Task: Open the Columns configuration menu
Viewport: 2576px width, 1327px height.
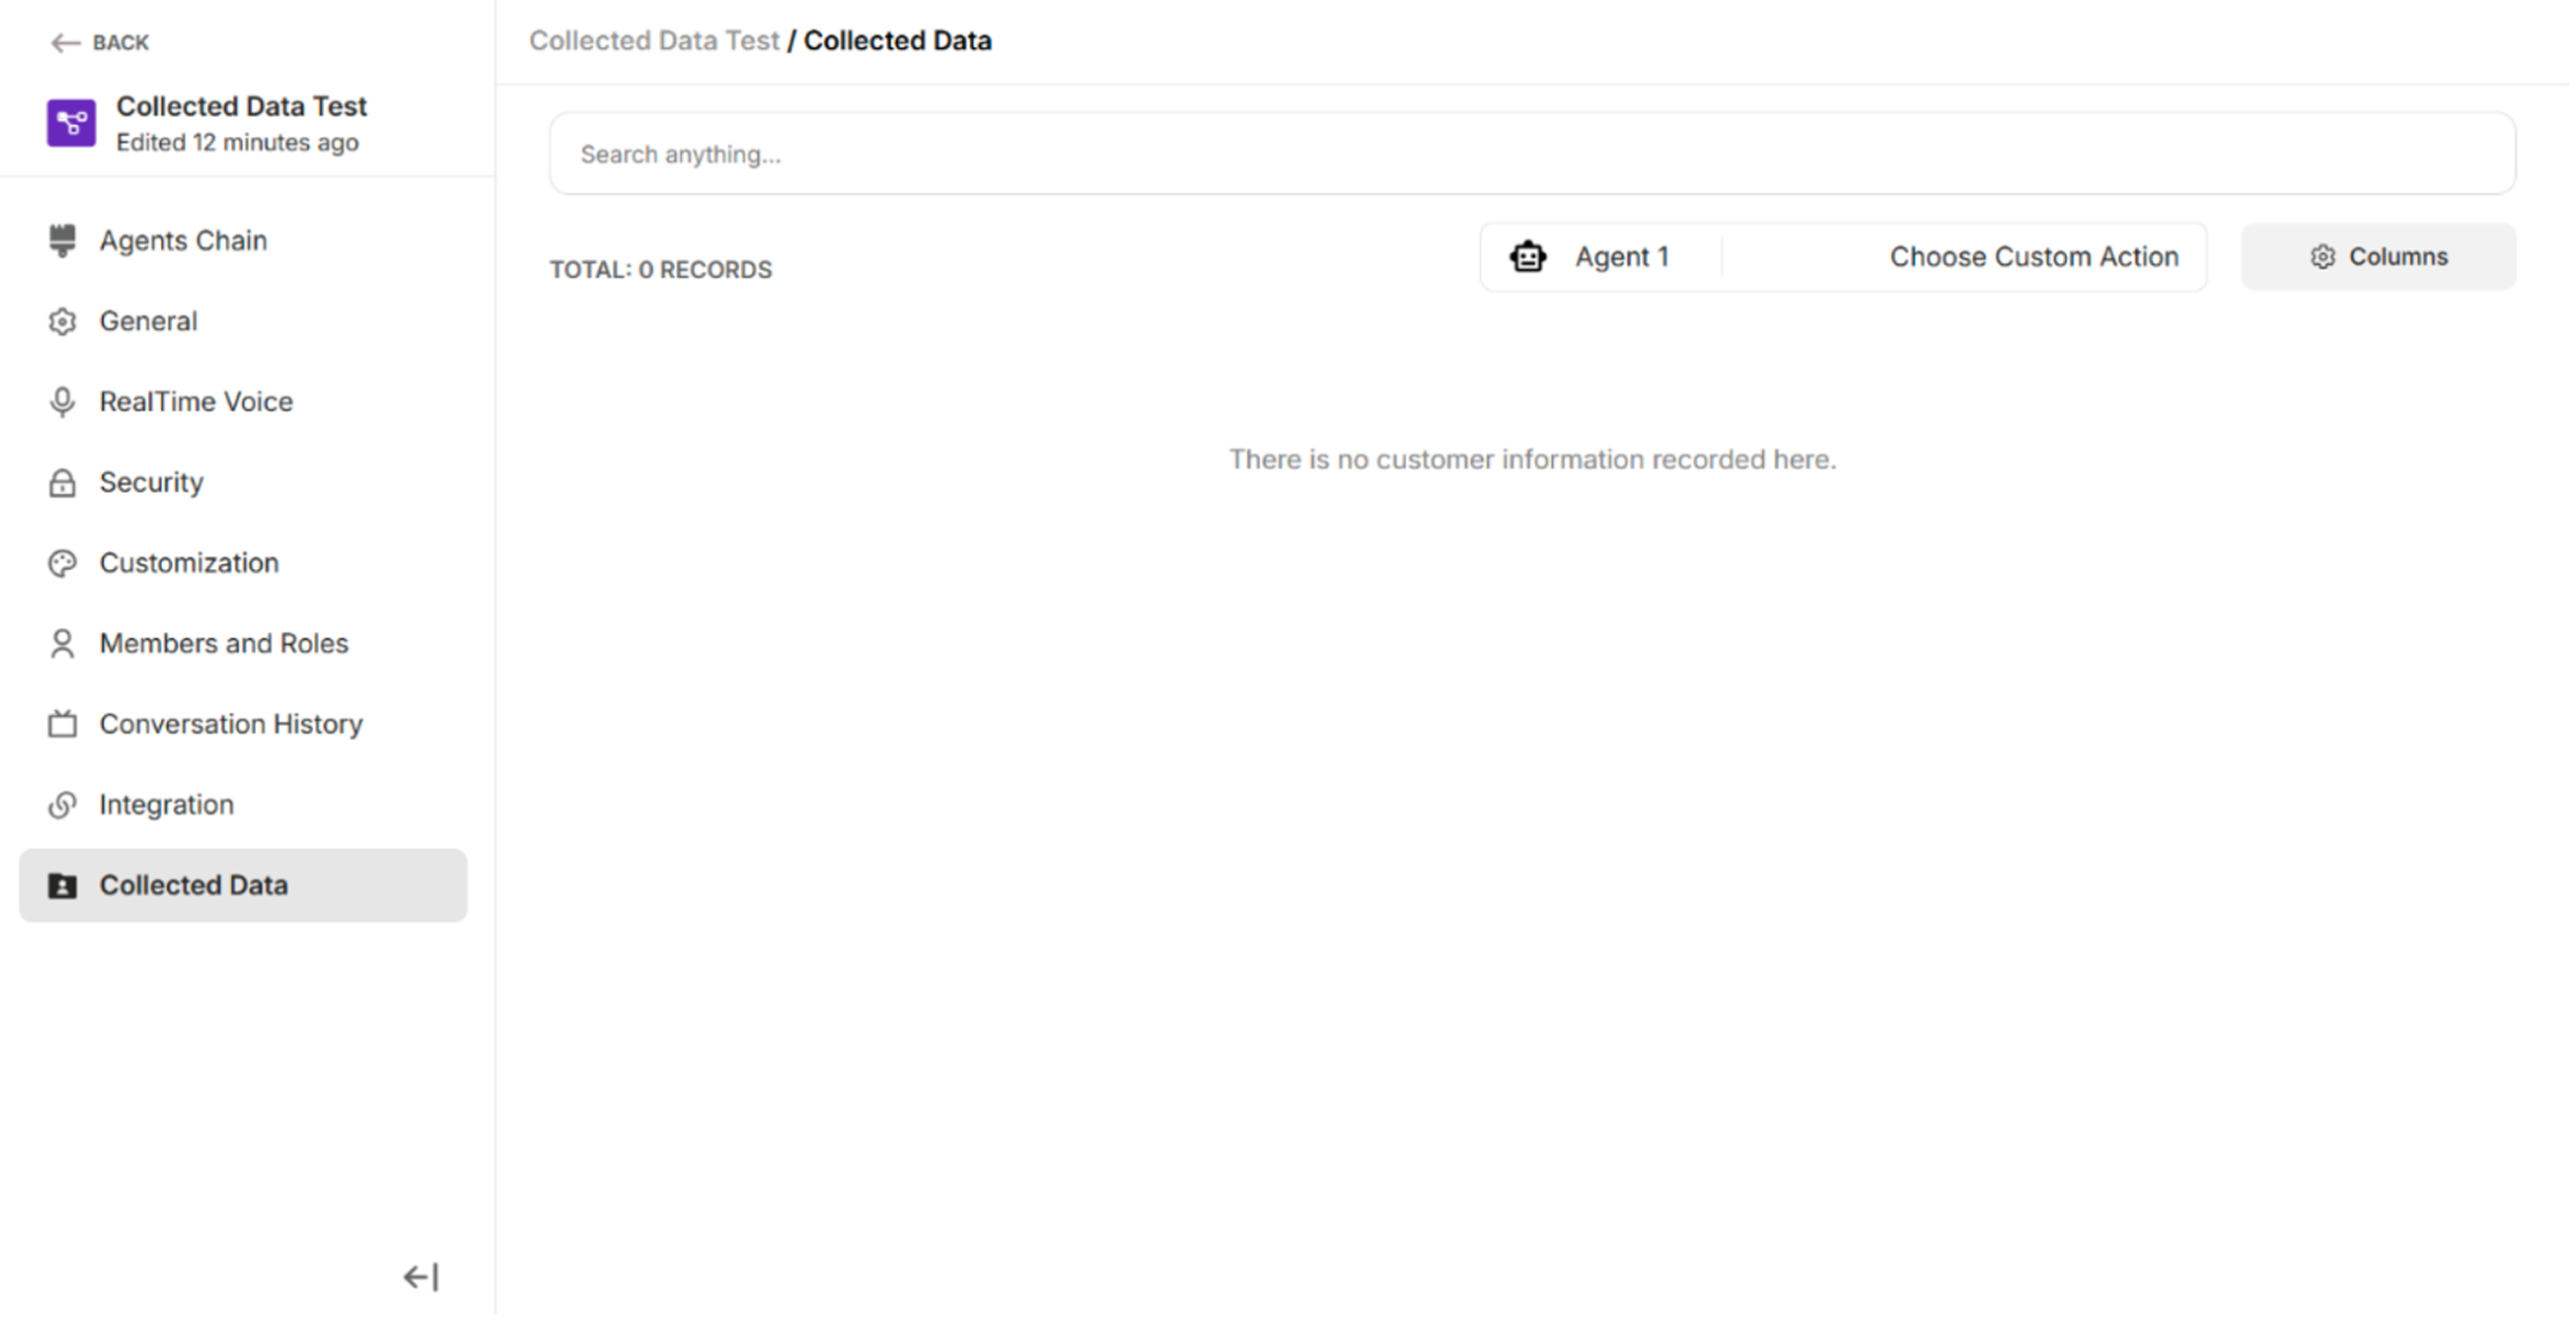Action: (x=2379, y=256)
